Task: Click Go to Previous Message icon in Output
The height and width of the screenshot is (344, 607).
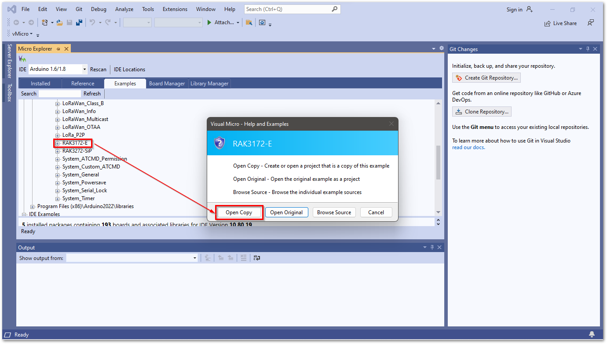Action: pos(221,258)
